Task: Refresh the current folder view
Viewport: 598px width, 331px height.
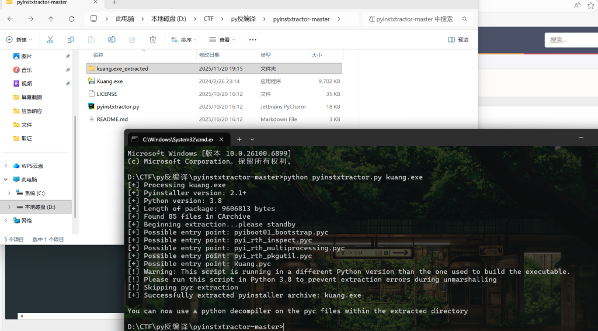Action: pyautogui.click(x=71, y=19)
